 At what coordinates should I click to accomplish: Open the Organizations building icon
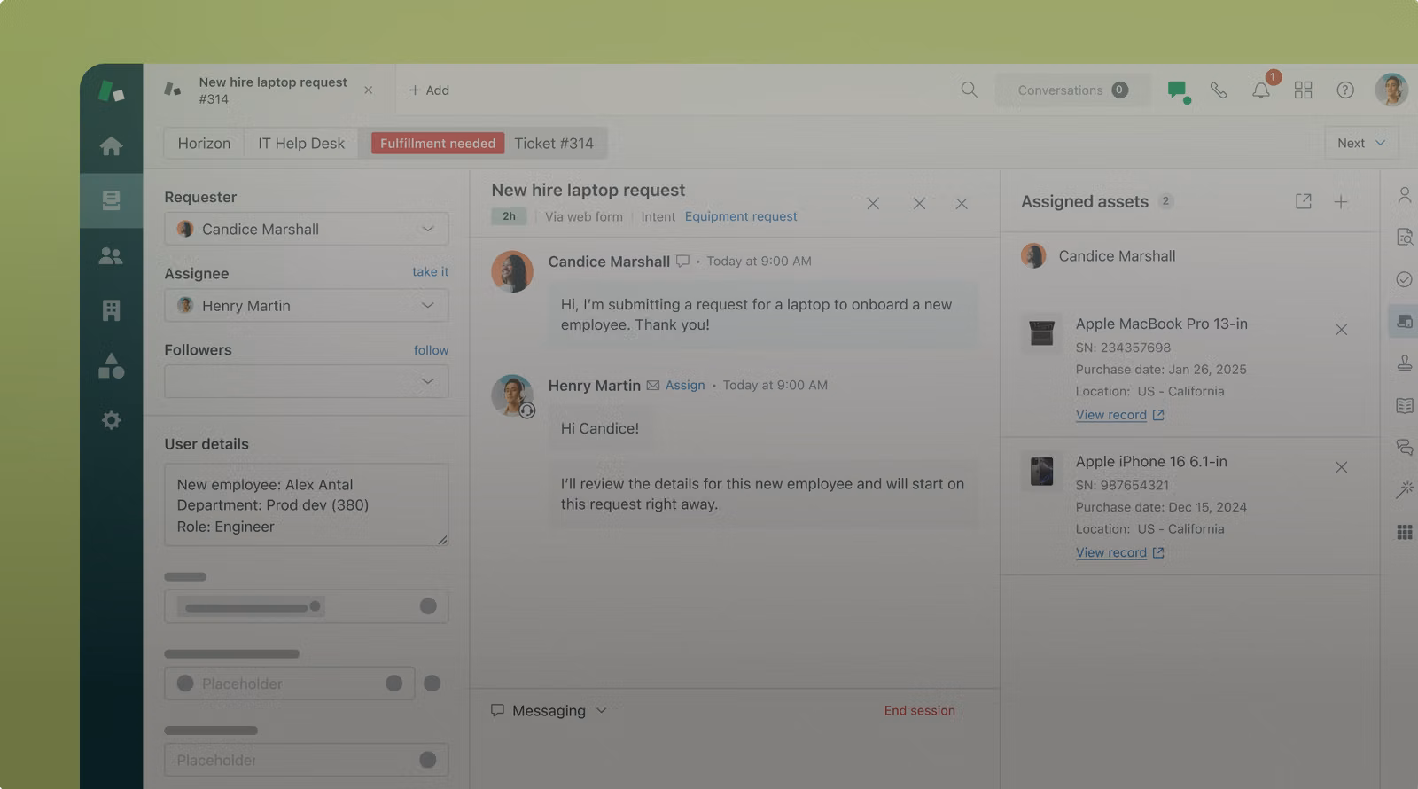click(x=111, y=310)
